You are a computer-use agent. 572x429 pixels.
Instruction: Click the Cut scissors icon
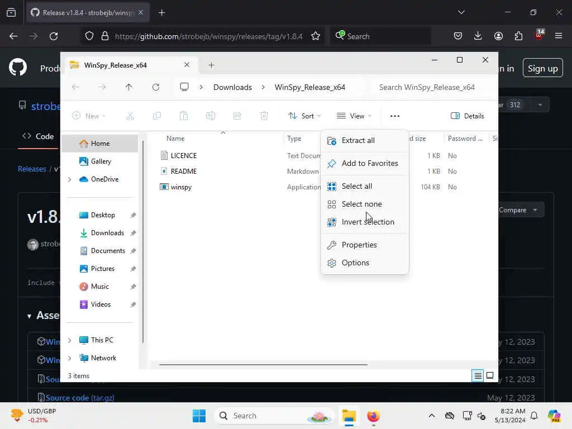[130, 116]
